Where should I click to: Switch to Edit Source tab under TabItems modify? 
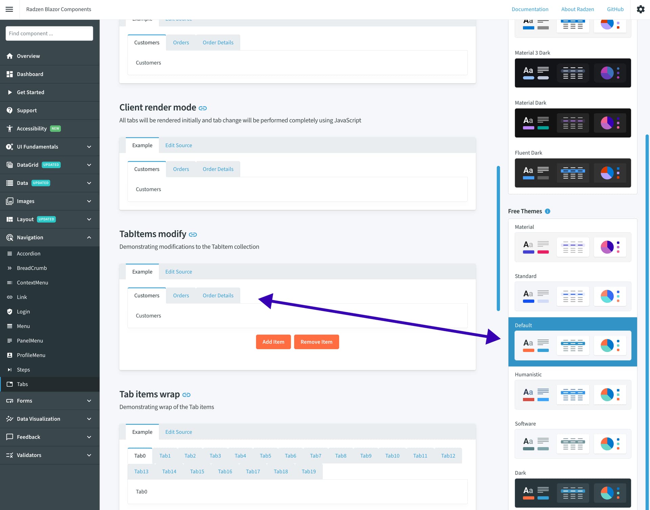(x=178, y=271)
